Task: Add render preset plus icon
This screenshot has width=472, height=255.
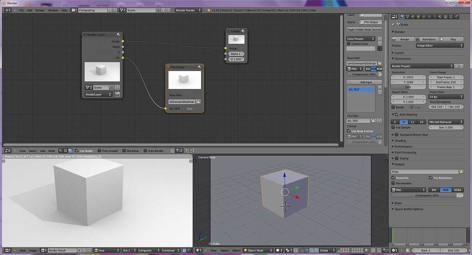Action: 456,66
